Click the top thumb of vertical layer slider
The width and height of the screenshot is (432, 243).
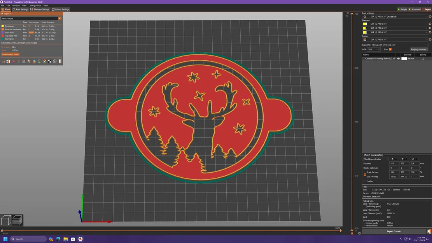click(352, 14)
